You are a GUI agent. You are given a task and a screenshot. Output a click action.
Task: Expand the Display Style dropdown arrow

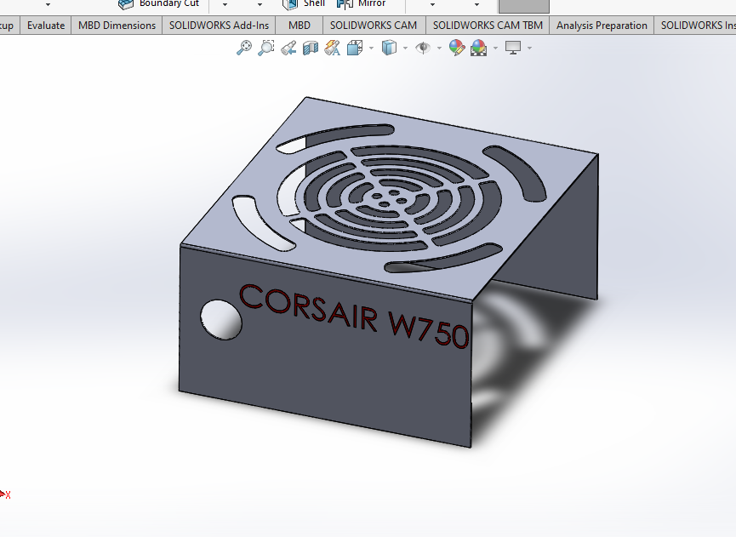click(405, 49)
